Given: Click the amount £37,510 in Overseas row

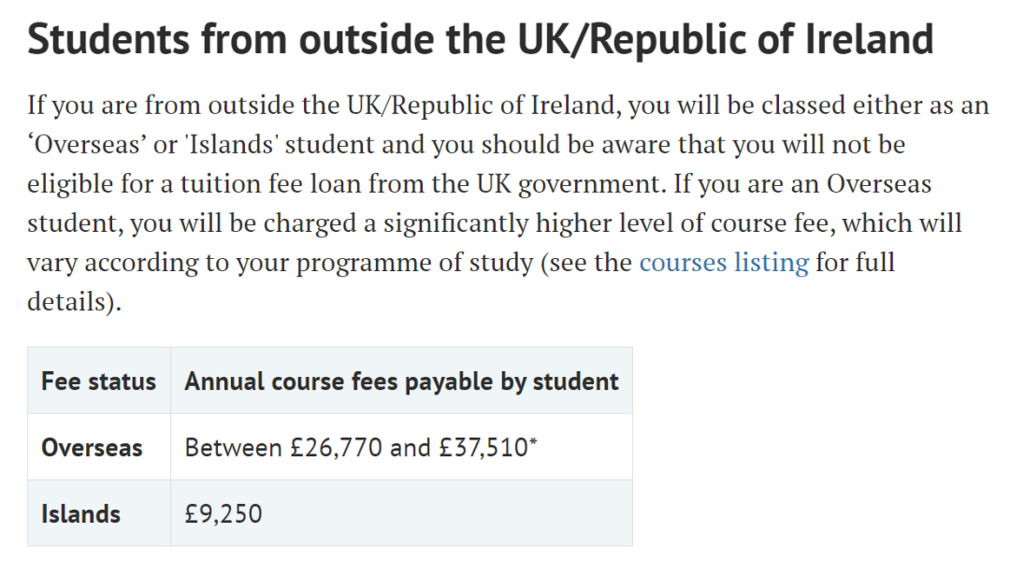Looking at the screenshot, I should pyautogui.click(x=483, y=447).
